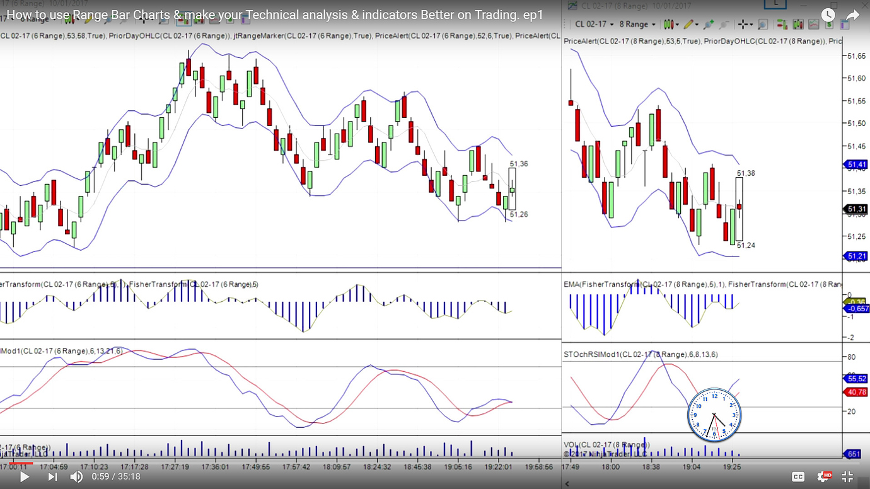Click the blue 51,21 price marker
This screenshot has width=870, height=489.
pyautogui.click(x=855, y=256)
